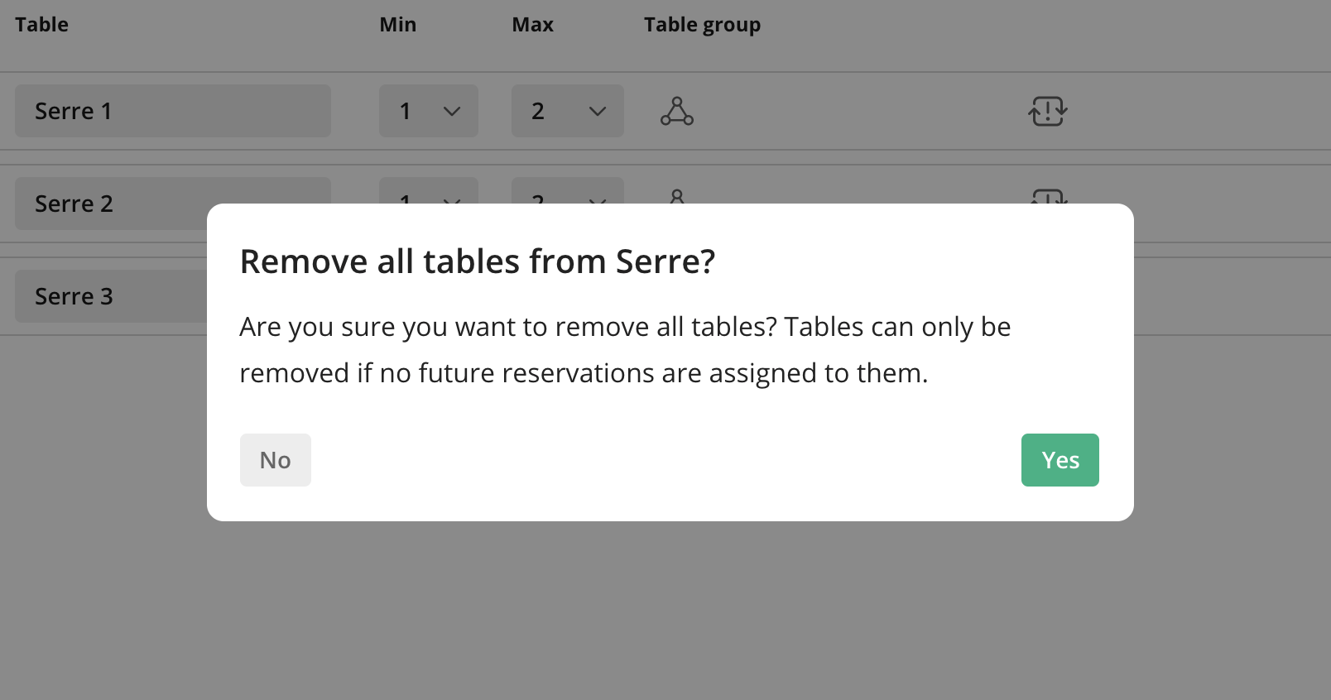
Task: Click the Min column header
Action: [x=398, y=25]
